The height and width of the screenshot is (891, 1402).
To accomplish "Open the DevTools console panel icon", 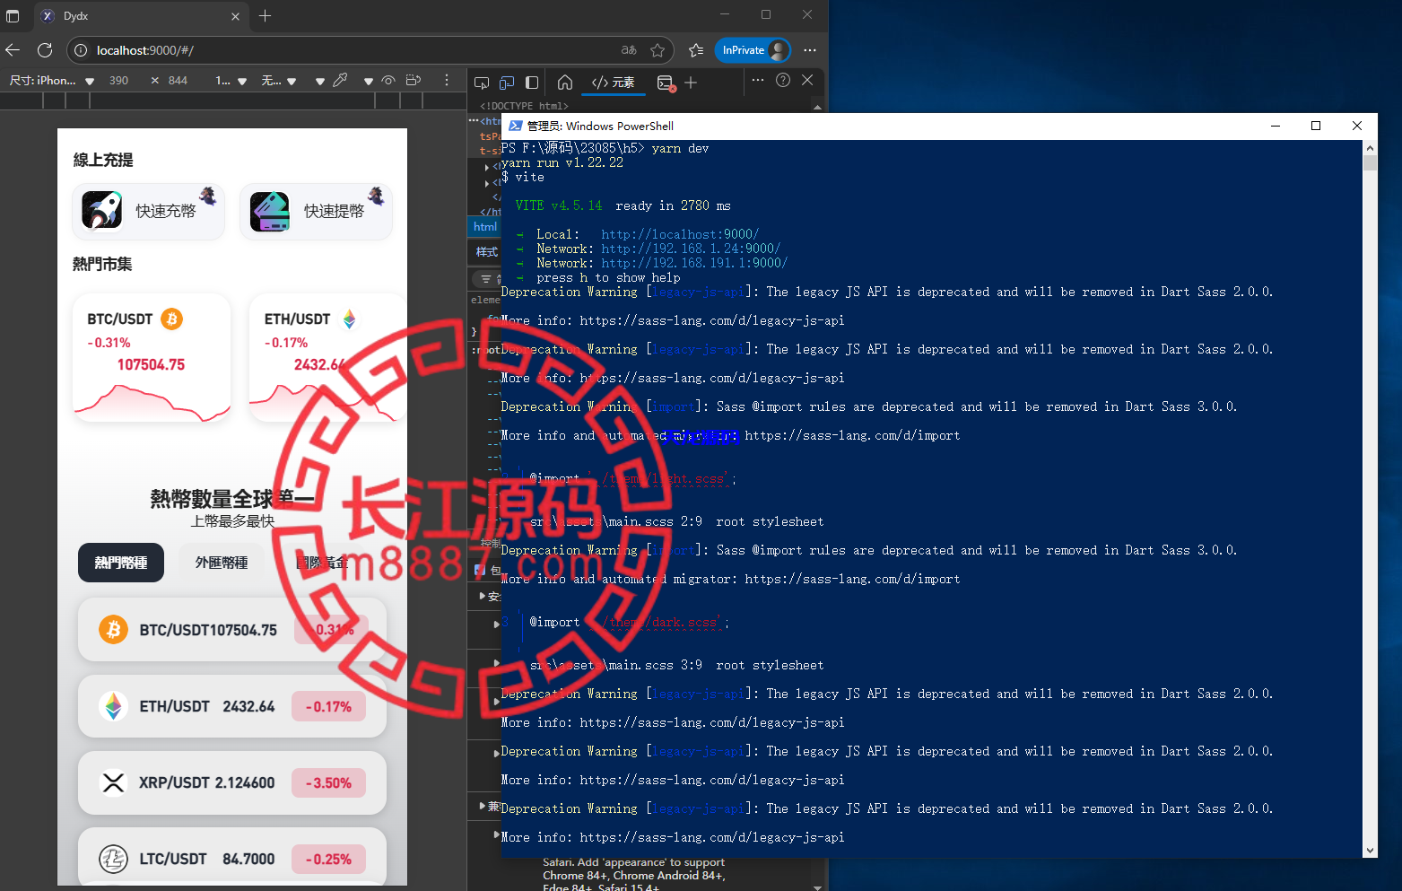I will coord(666,83).
